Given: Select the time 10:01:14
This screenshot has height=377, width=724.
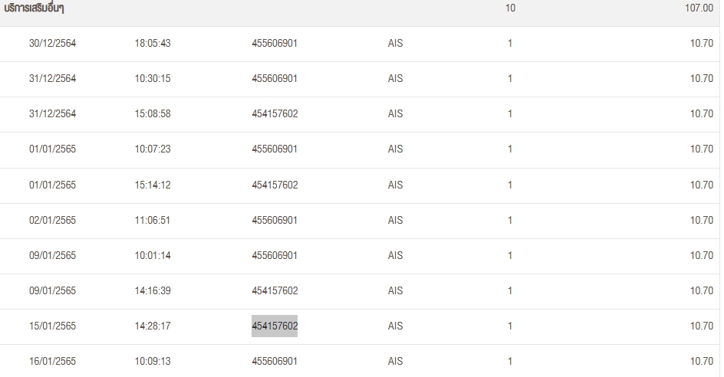Looking at the screenshot, I should tap(153, 255).
